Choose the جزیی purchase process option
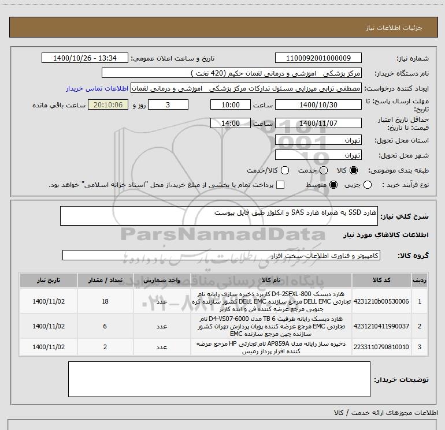This screenshot has height=430, width=445. (x=368, y=185)
